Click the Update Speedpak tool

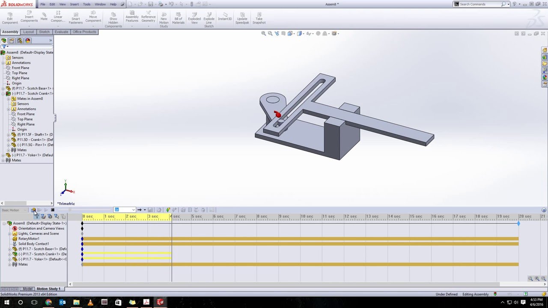pos(242,17)
